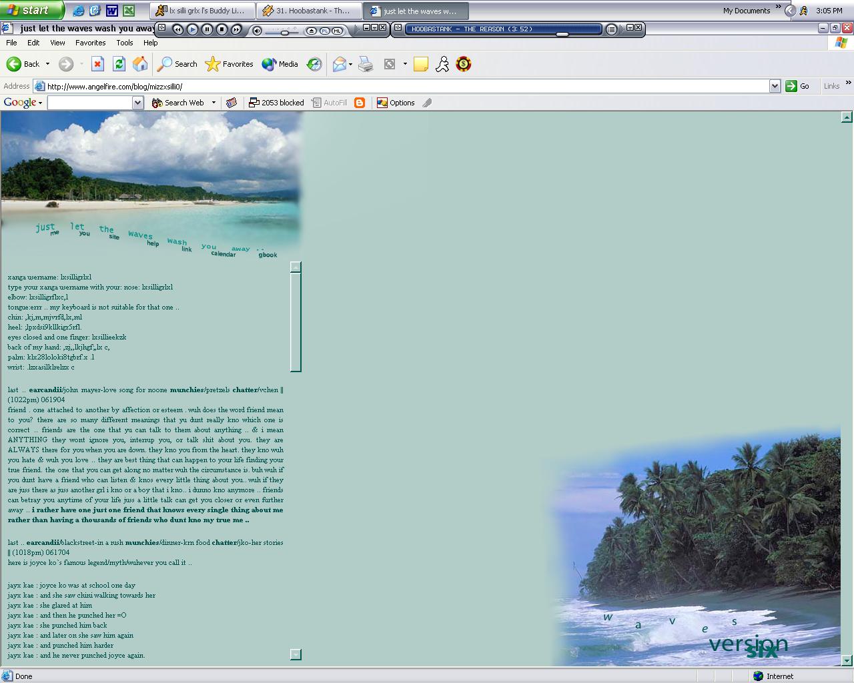Image resolution: width=854 pixels, height=683 pixels.
Task: Pause the song in Winamp
Action: pyautogui.click(x=207, y=29)
